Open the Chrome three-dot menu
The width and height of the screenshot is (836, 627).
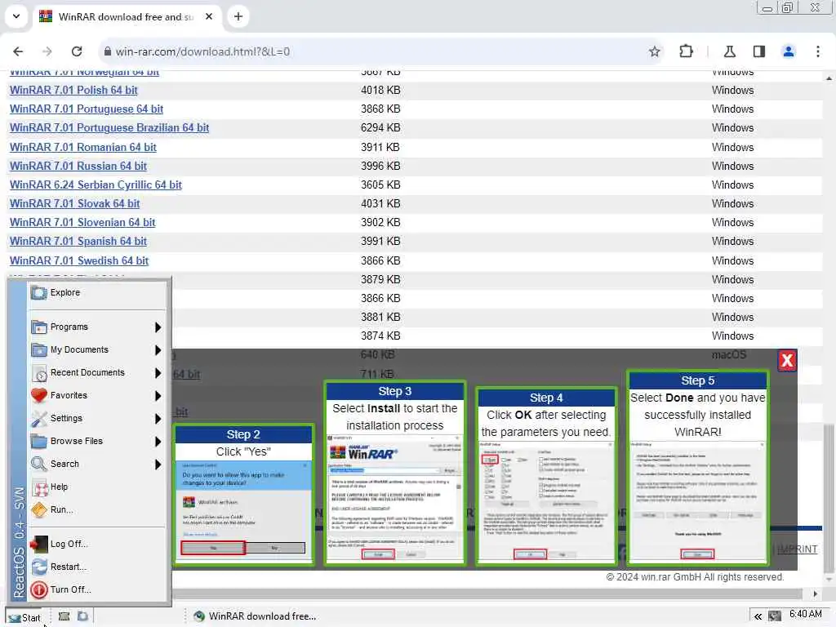click(x=817, y=51)
